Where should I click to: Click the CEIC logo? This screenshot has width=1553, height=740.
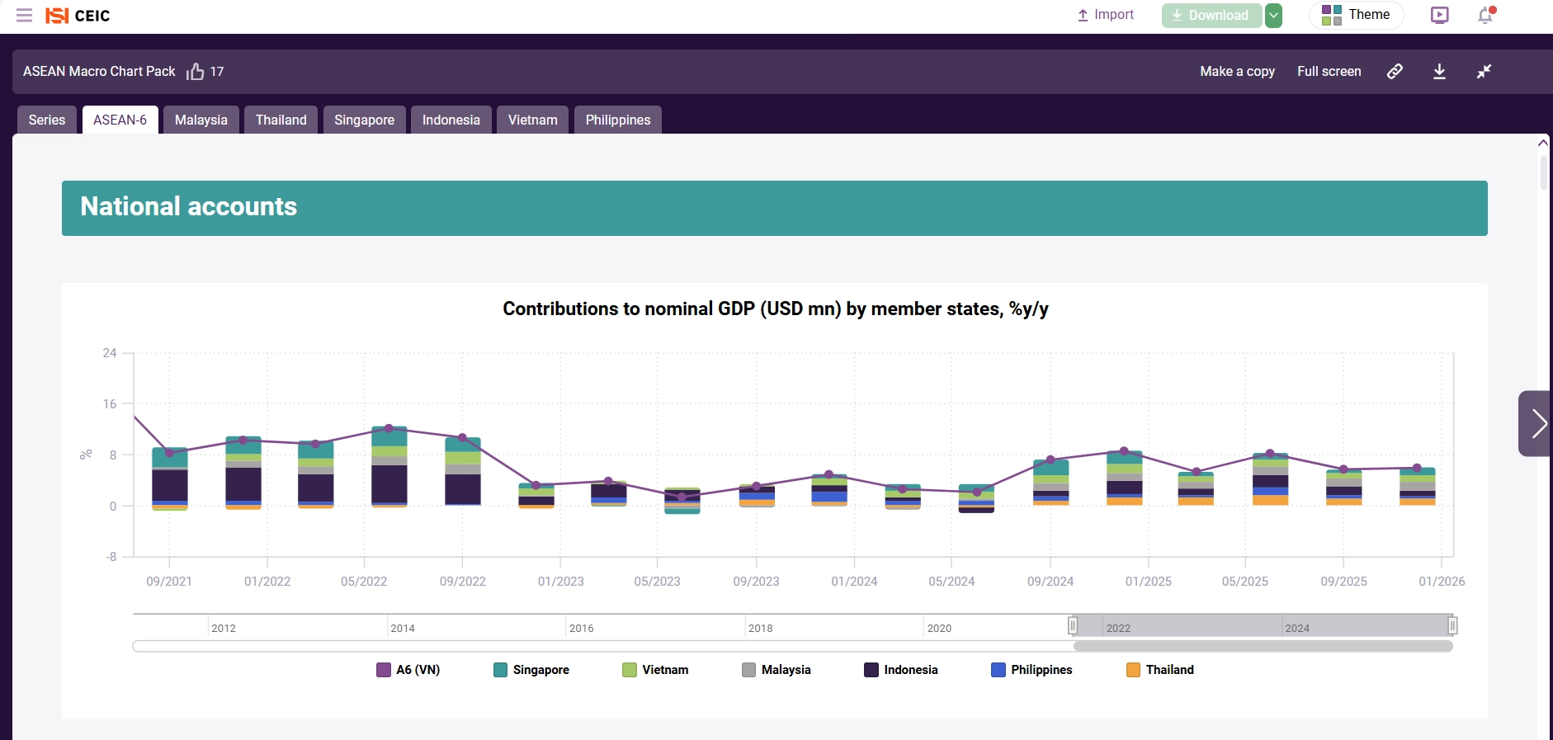pyautogui.click(x=78, y=16)
